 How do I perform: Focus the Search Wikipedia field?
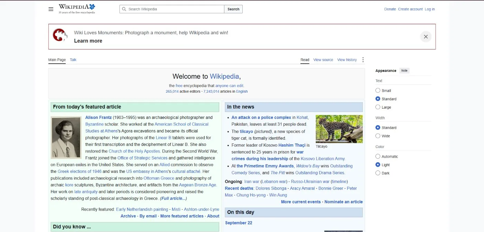[x=172, y=9]
